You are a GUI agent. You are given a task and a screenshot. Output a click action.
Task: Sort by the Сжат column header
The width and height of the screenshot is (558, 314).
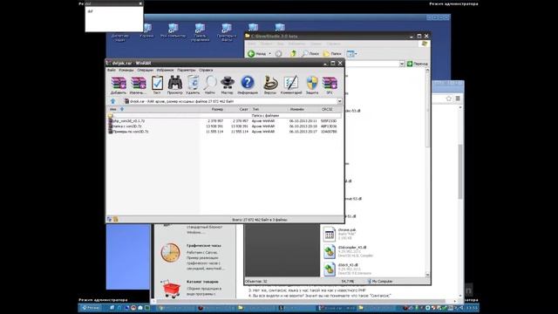click(237, 109)
